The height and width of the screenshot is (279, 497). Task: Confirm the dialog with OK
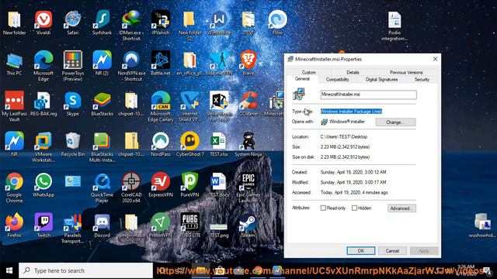[x=360, y=250]
